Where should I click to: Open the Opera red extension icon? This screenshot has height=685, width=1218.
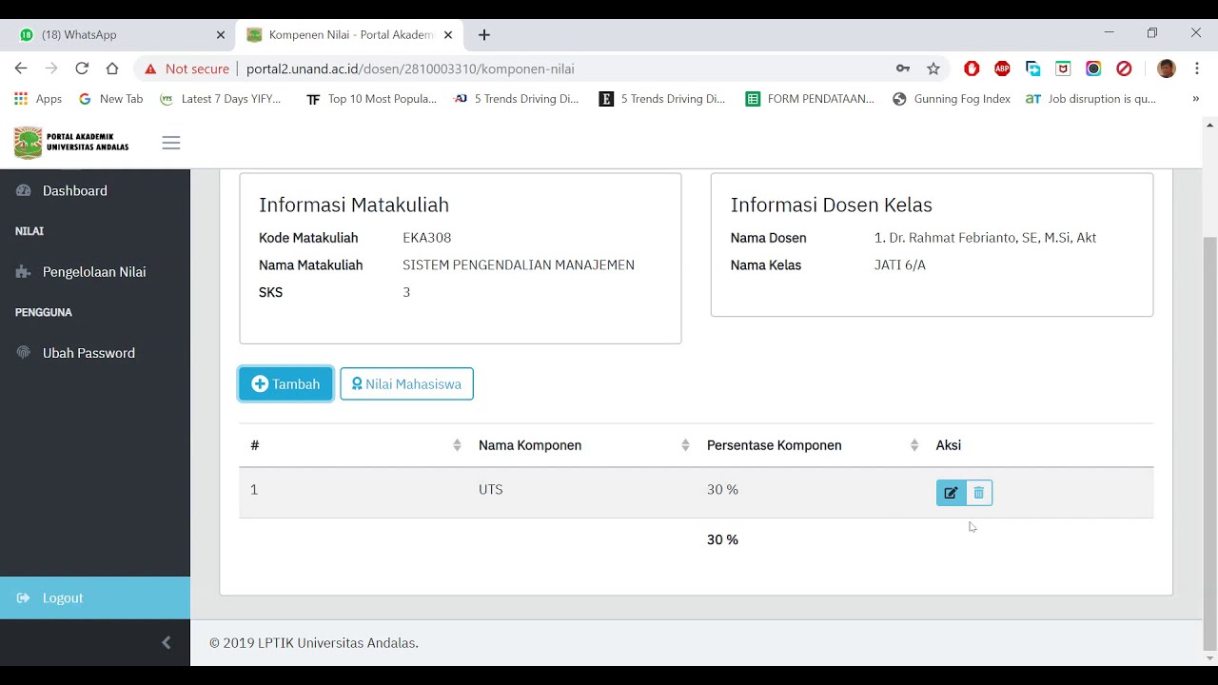972,68
